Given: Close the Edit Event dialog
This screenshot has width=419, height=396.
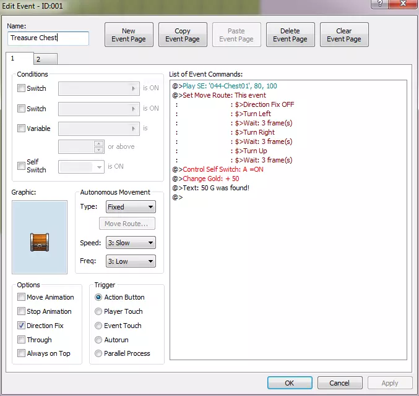Looking at the screenshot, I should (x=403, y=4).
